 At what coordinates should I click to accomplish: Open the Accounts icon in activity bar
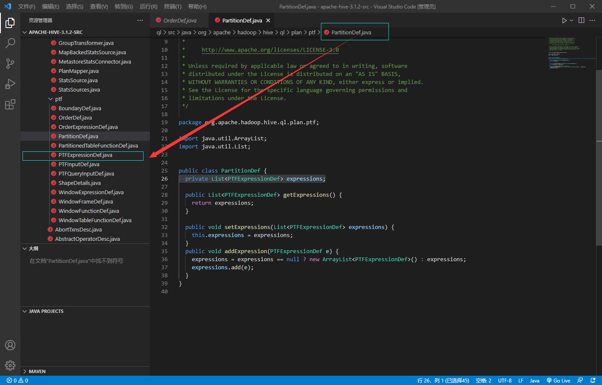pyautogui.click(x=10, y=345)
